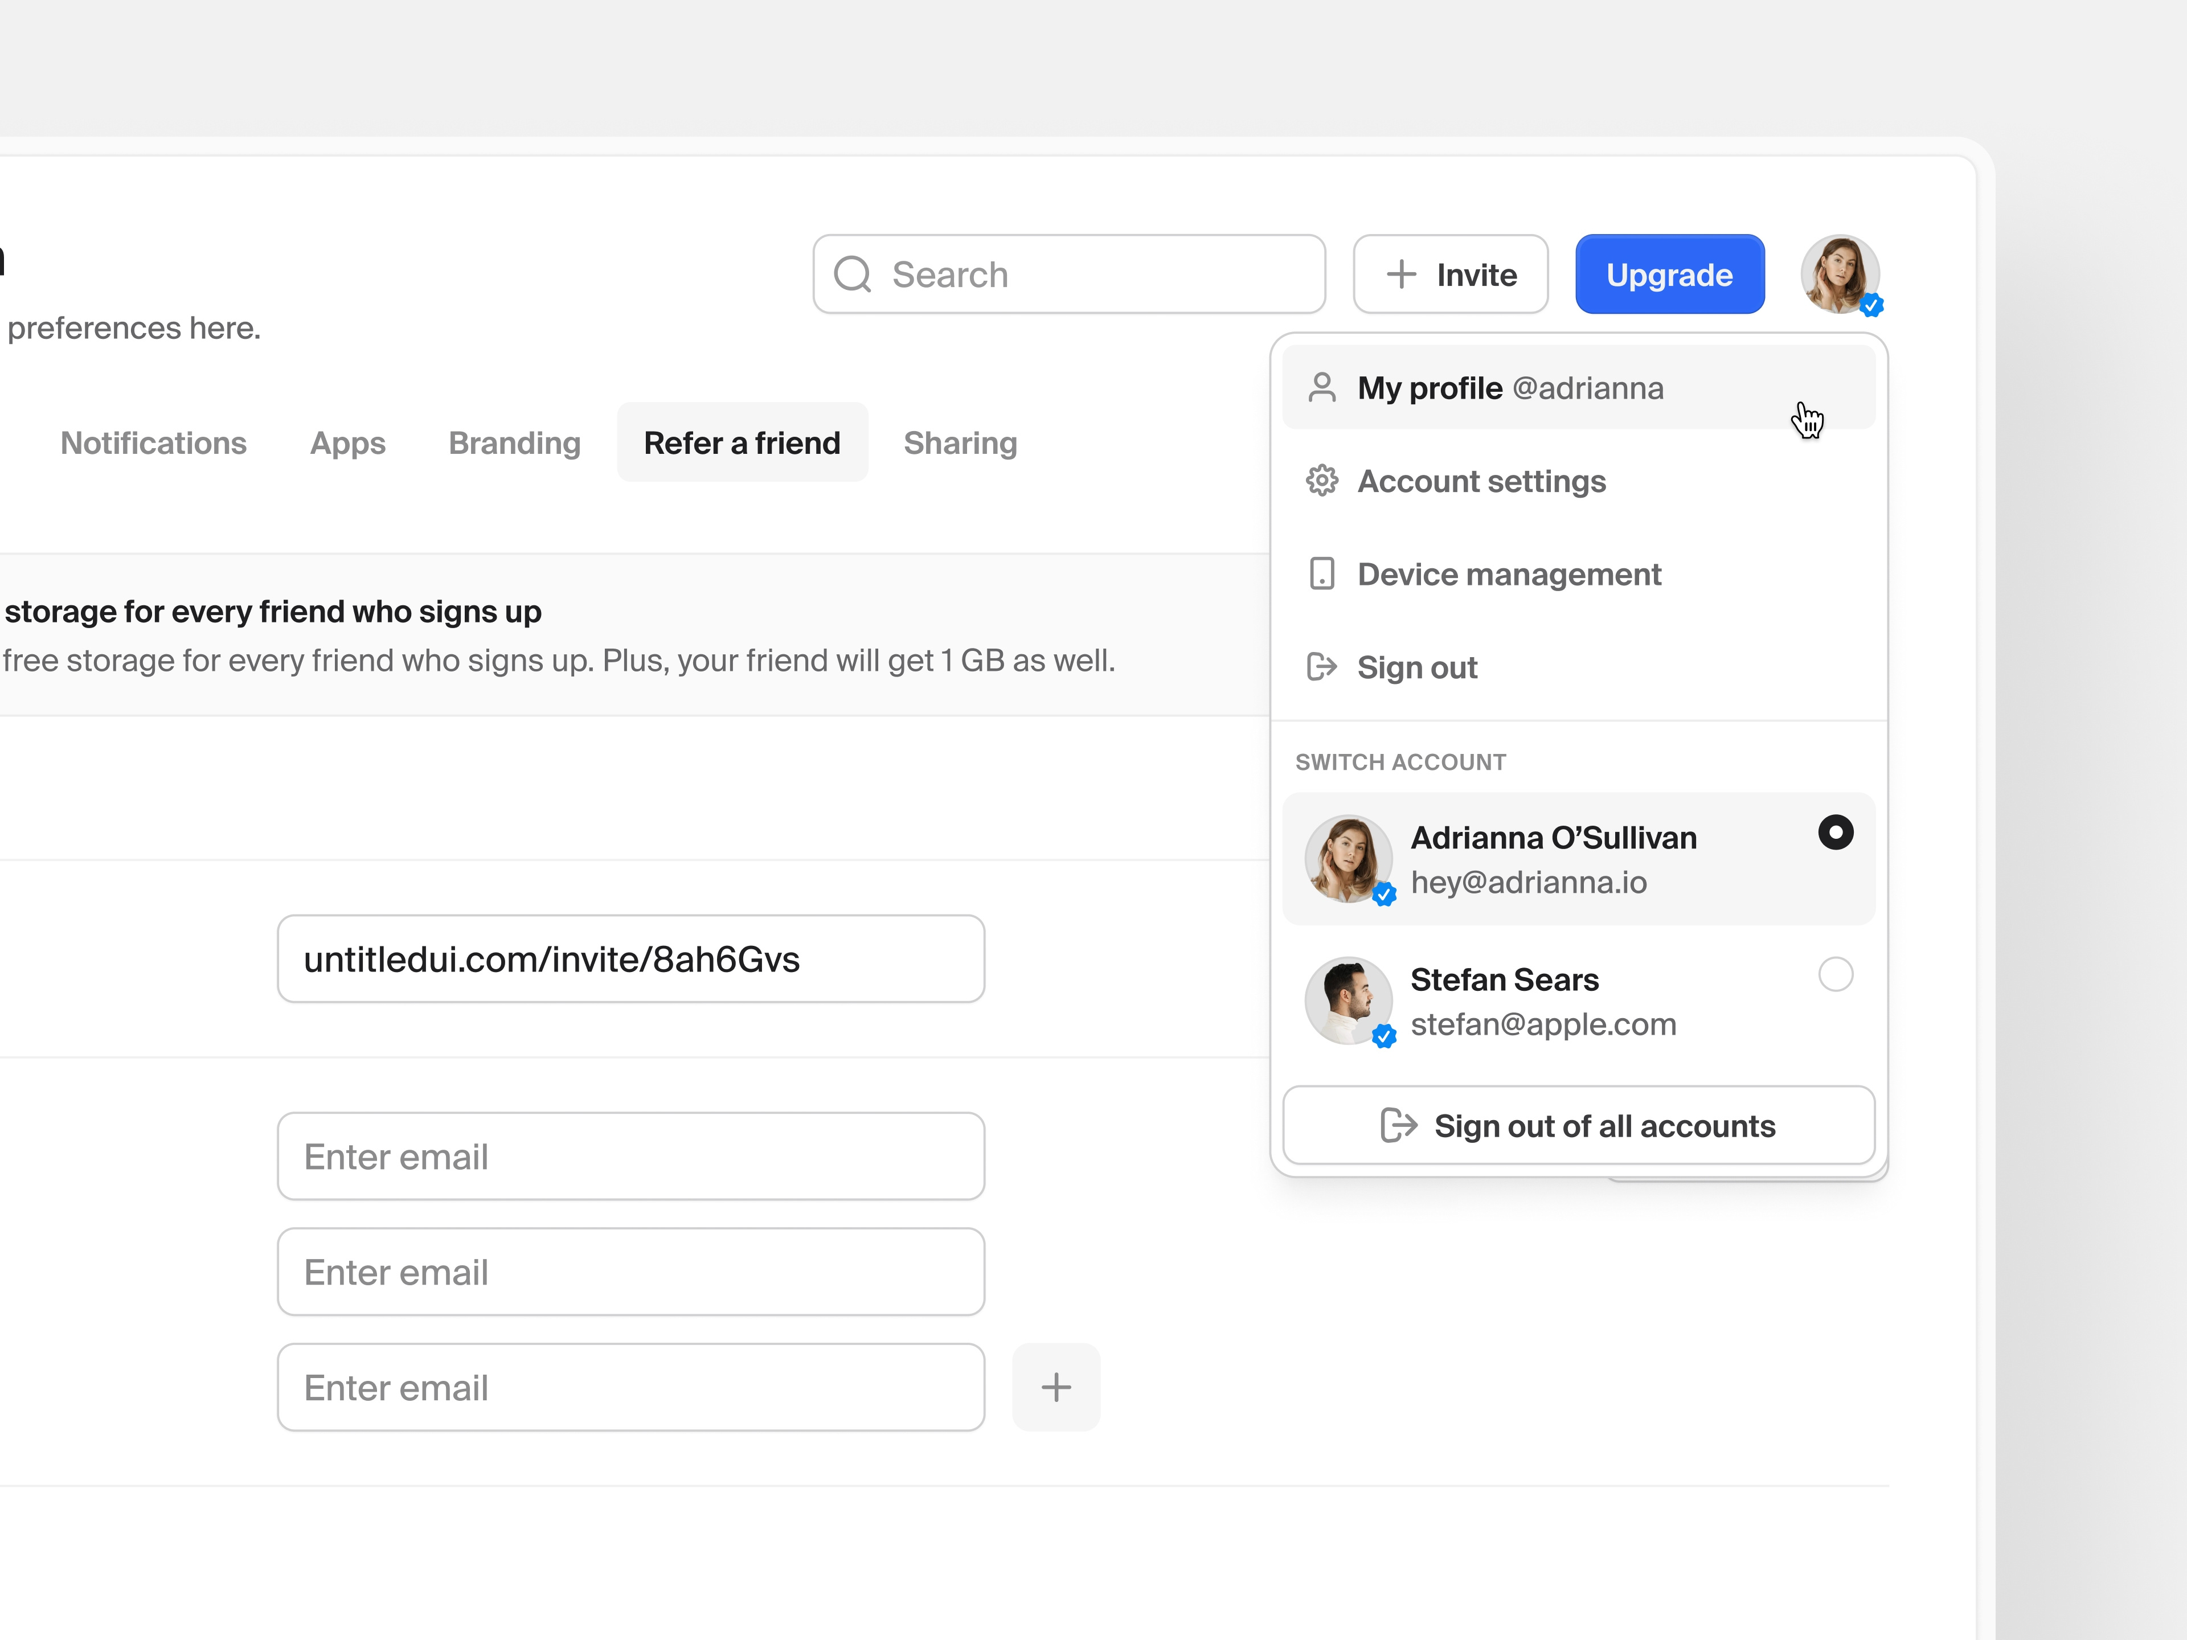Select the Adrianna O'Sullivan account radio button
Image resolution: width=2187 pixels, height=1640 pixels.
point(1835,833)
